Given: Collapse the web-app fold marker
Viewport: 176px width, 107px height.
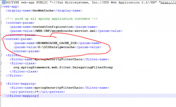Looking at the screenshot, I should point(1,6).
